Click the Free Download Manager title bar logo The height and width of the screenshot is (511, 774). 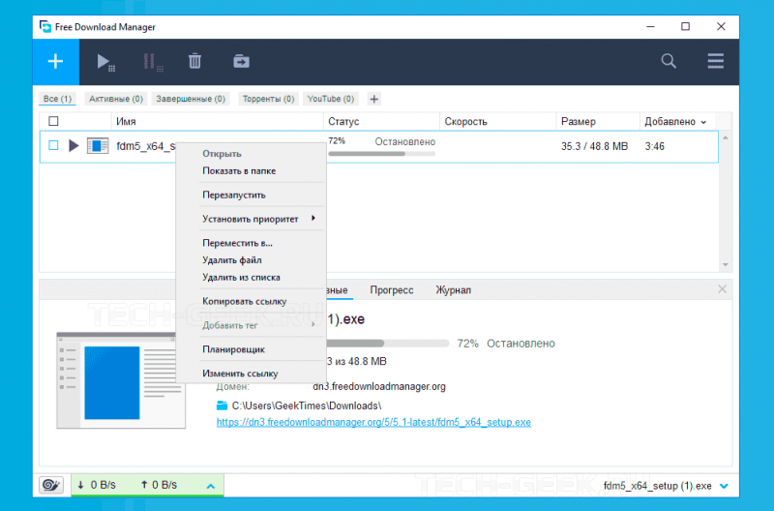pos(45,27)
